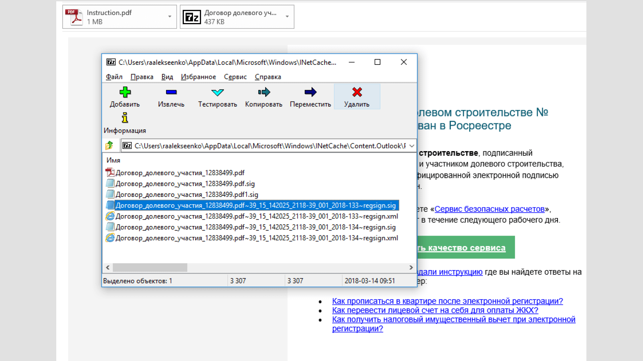Click the PDF file icon of Договор_долевого_участия_12838499.pdf
Screen dimensions: 643x361
(110, 172)
